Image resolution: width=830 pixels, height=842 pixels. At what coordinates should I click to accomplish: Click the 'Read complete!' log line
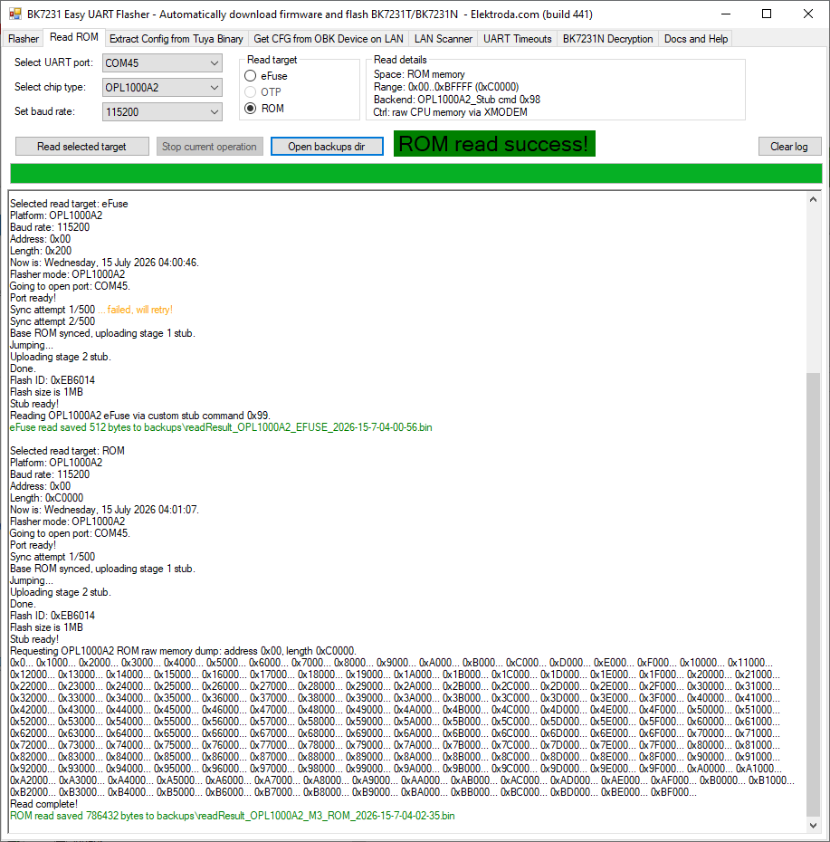pos(44,804)
